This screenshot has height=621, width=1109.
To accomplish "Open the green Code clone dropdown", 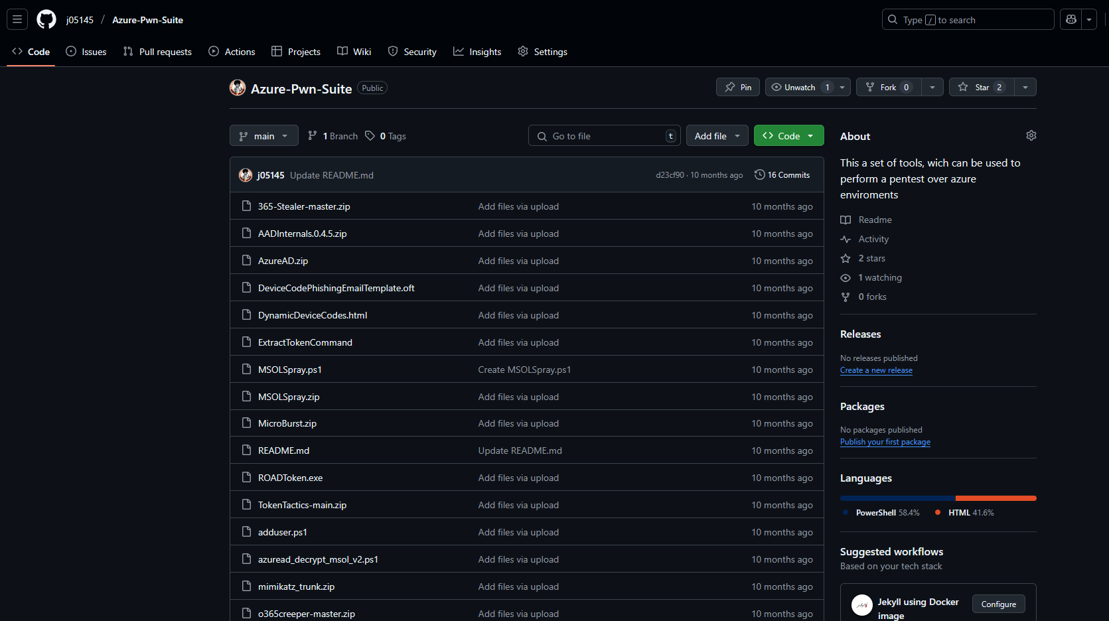I will pos(788,135).
